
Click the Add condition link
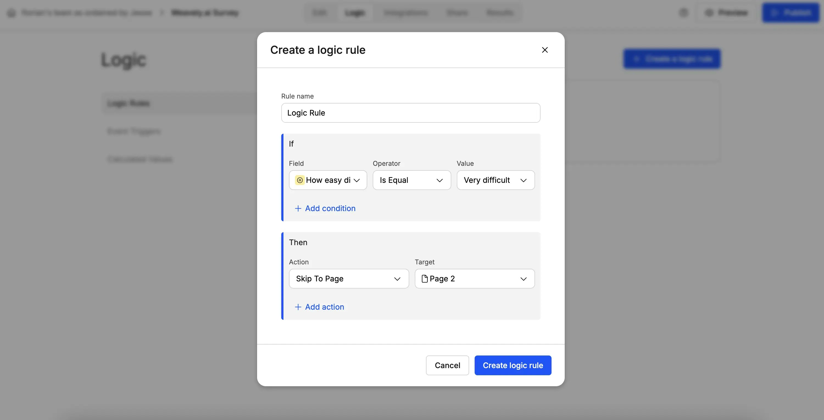330,208
